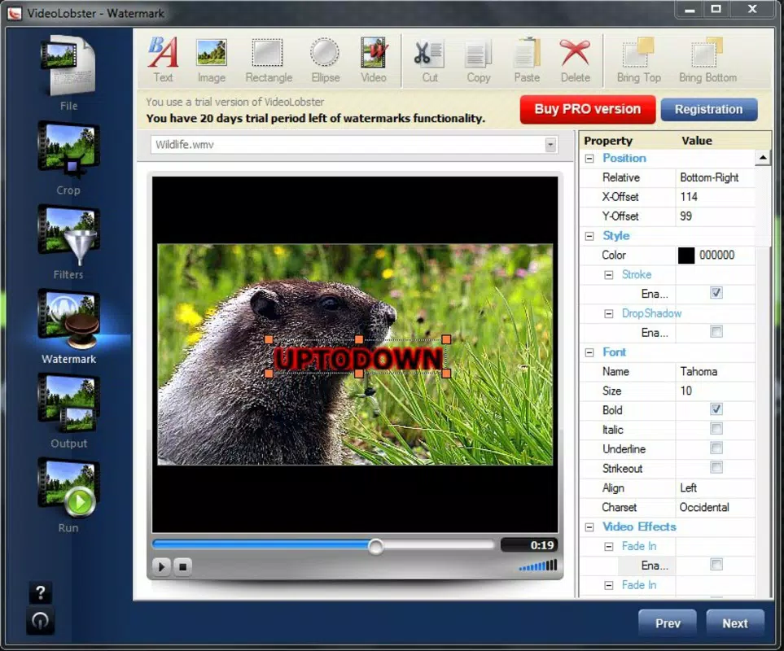
Task: Collapse the Style section
Action: [589, 236]
